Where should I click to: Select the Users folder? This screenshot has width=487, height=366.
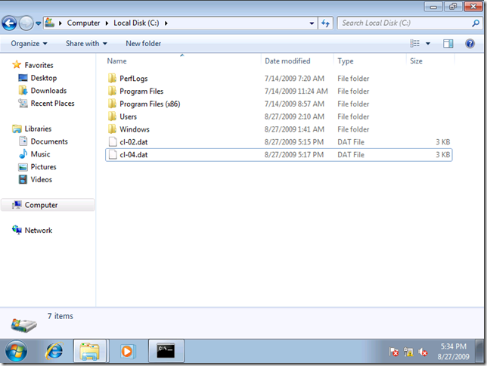(128, 116)
